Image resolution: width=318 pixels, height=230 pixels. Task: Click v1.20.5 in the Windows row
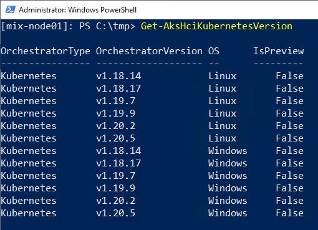pyautogui.click(x=115, y=213)
